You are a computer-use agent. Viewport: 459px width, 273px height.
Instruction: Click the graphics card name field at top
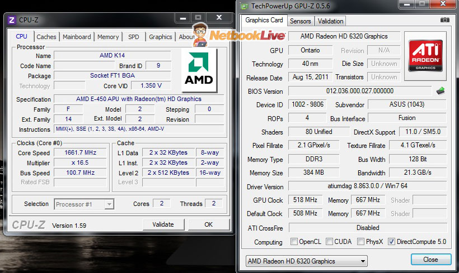coord(344,36)
